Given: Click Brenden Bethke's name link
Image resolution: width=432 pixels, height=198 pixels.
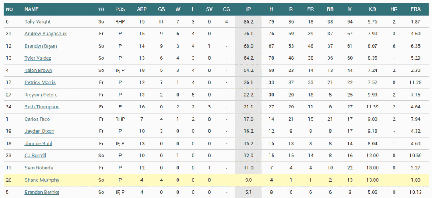Looking at the screenshot, I should (x=42, y=192).
